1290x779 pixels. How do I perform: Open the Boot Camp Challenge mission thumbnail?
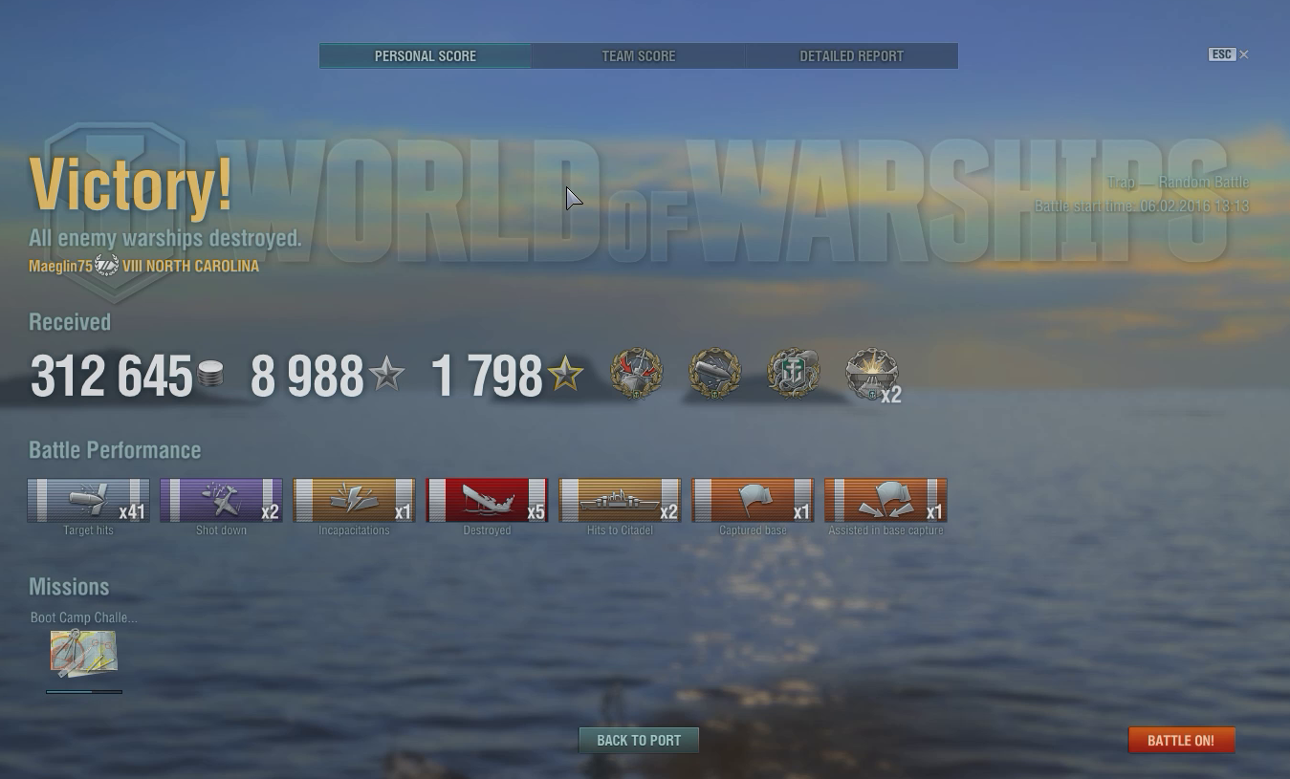[84, 654]
